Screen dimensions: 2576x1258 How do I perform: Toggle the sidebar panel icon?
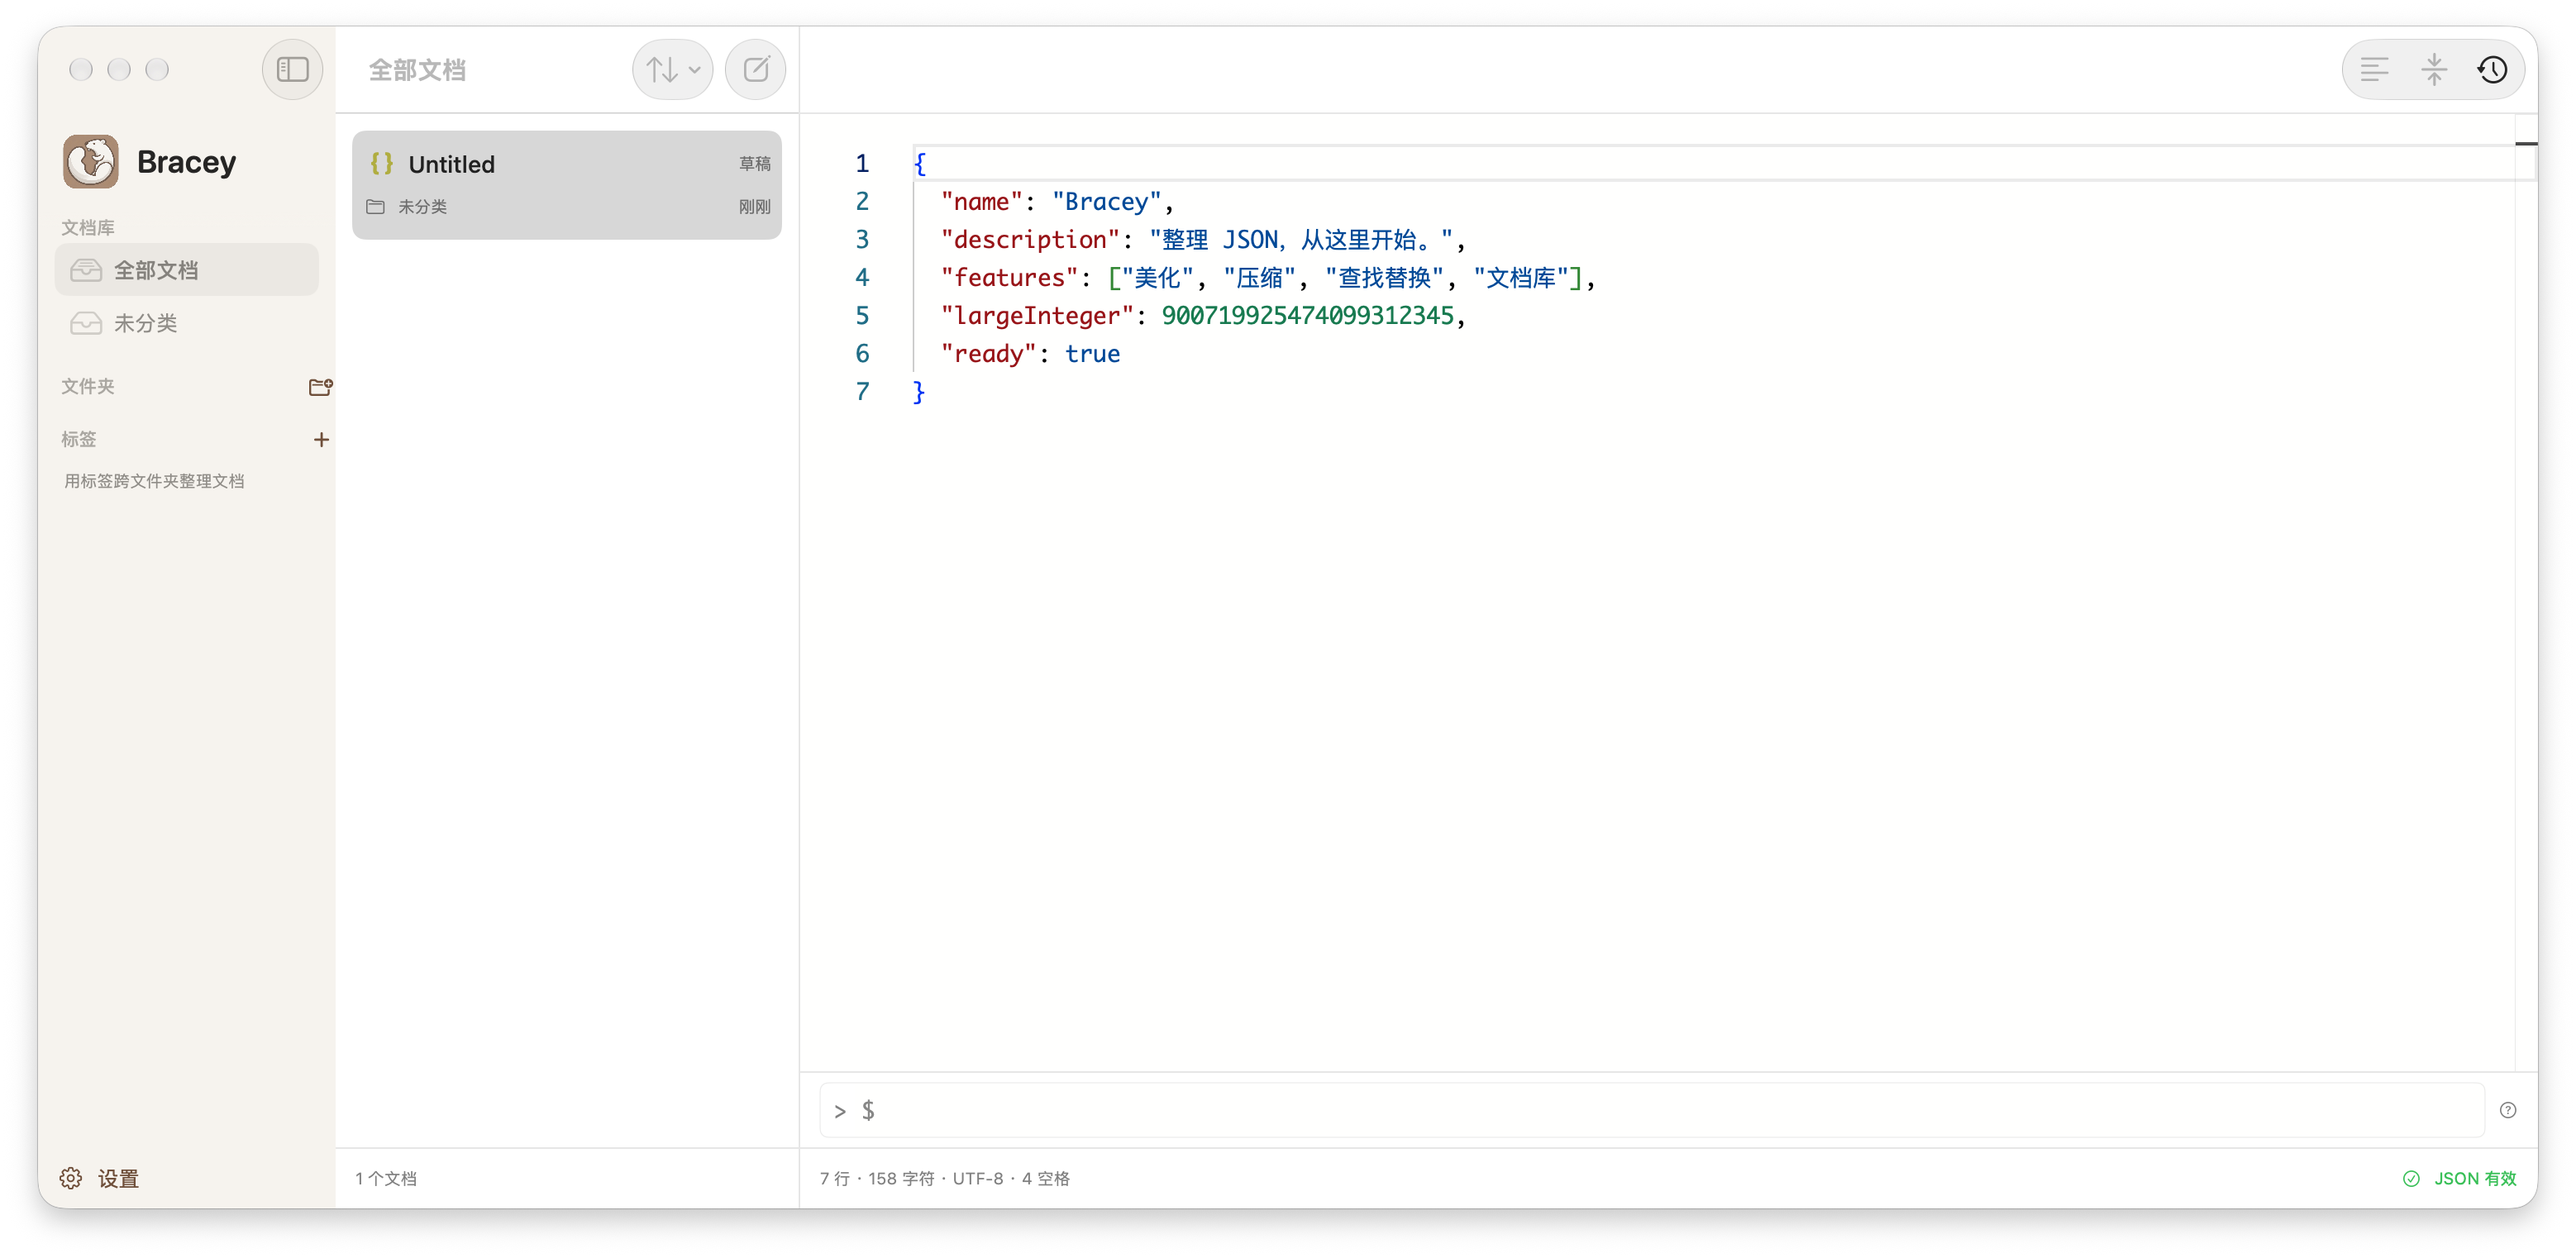point(292,70)
